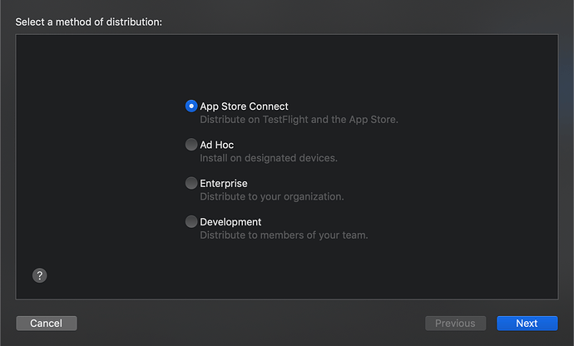
Task: Choose the Ad Hoc radio button
Action: coord(191,145)
